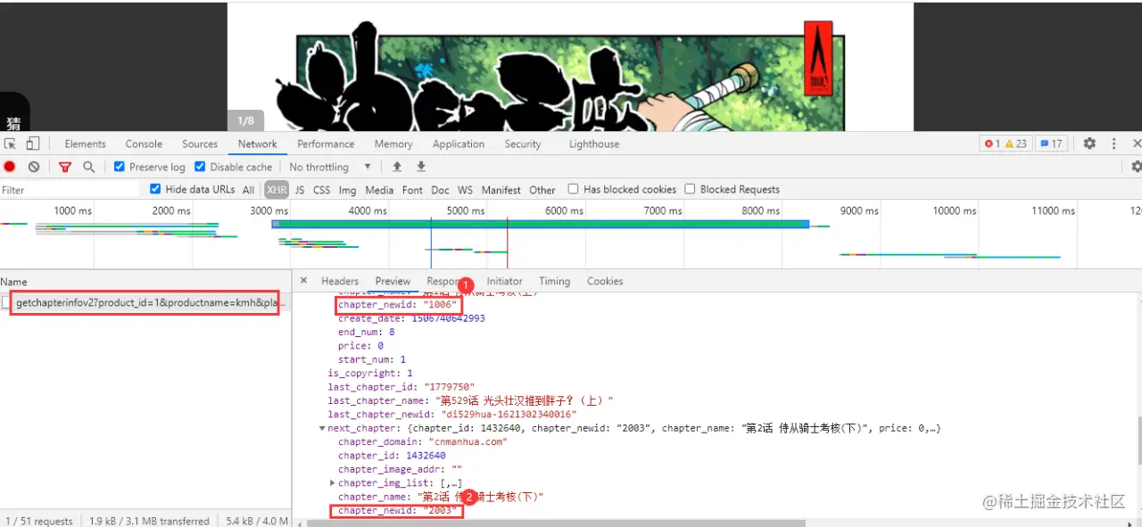Clear the network log
1142x527 pixels.
[x=34, y=167]
